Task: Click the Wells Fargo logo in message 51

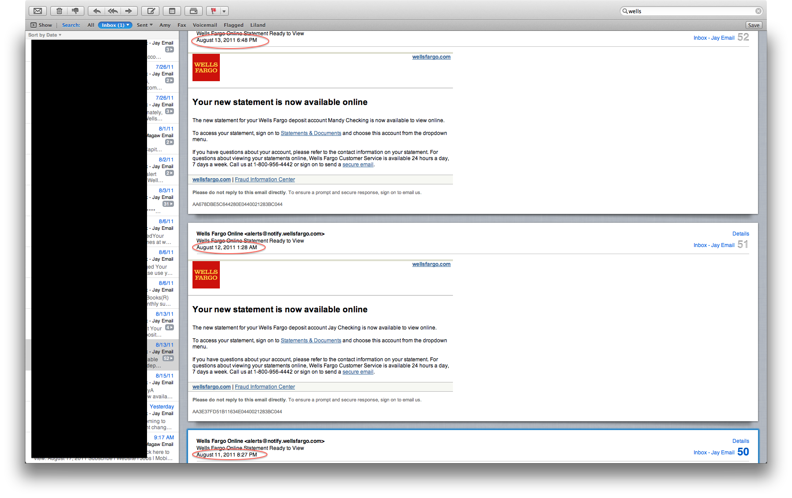Action: (x=206, y=275)
